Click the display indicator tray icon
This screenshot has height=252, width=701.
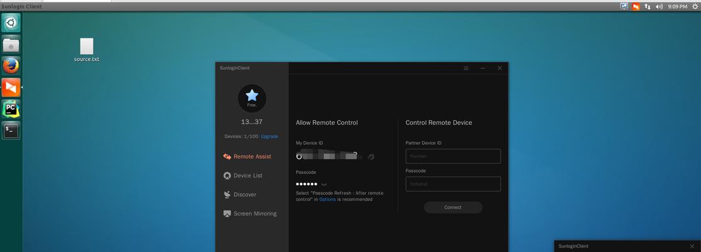tap(624, 6)
